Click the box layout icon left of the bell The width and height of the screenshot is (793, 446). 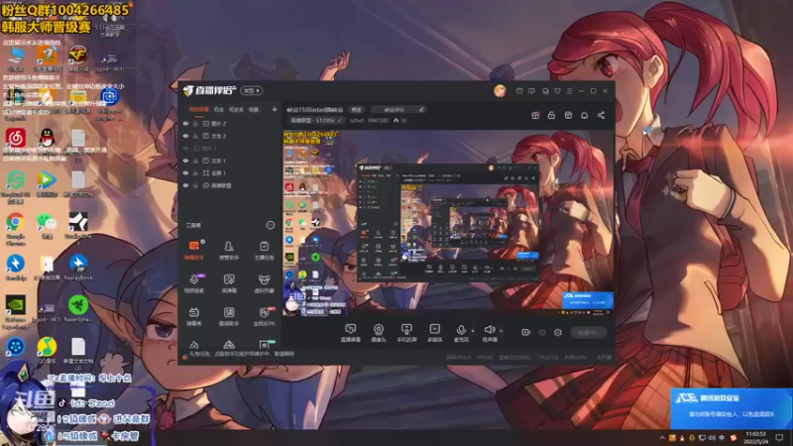tap(568, 115)
